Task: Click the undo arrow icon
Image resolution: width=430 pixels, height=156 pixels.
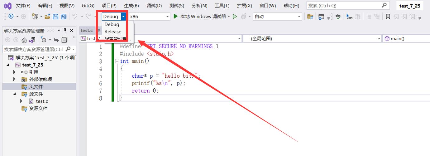Action: click(x=75, y=16)
